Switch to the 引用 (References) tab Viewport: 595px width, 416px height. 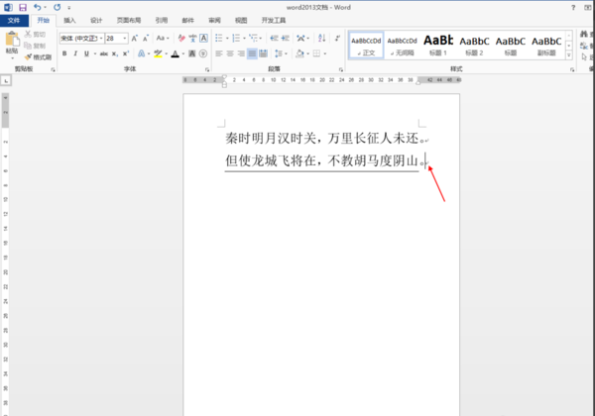coord(162,21)
